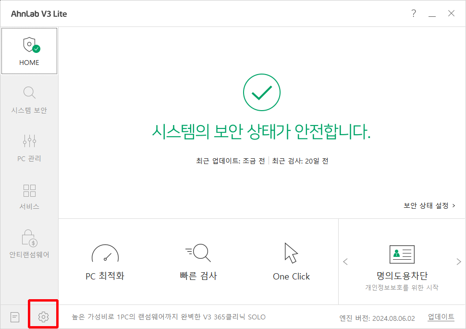The image size is (466, 329).
Task: Open the log viewer document icon
Action: pos(15,317)
